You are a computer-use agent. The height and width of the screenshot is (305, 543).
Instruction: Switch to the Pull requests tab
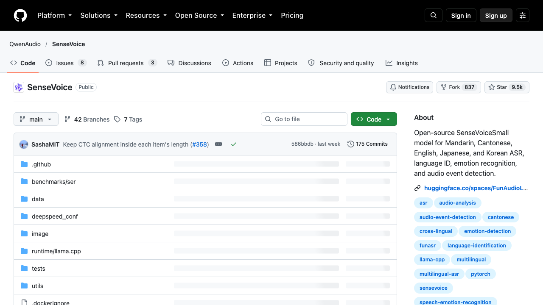pyautogui.click(x=127, y=63)
